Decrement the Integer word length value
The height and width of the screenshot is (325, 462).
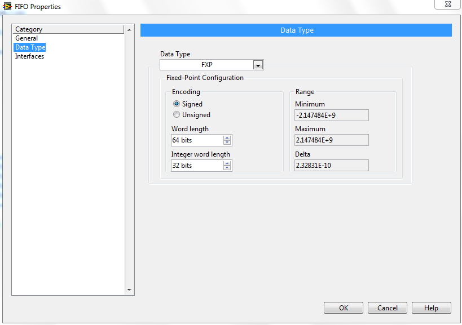(227, 168)
